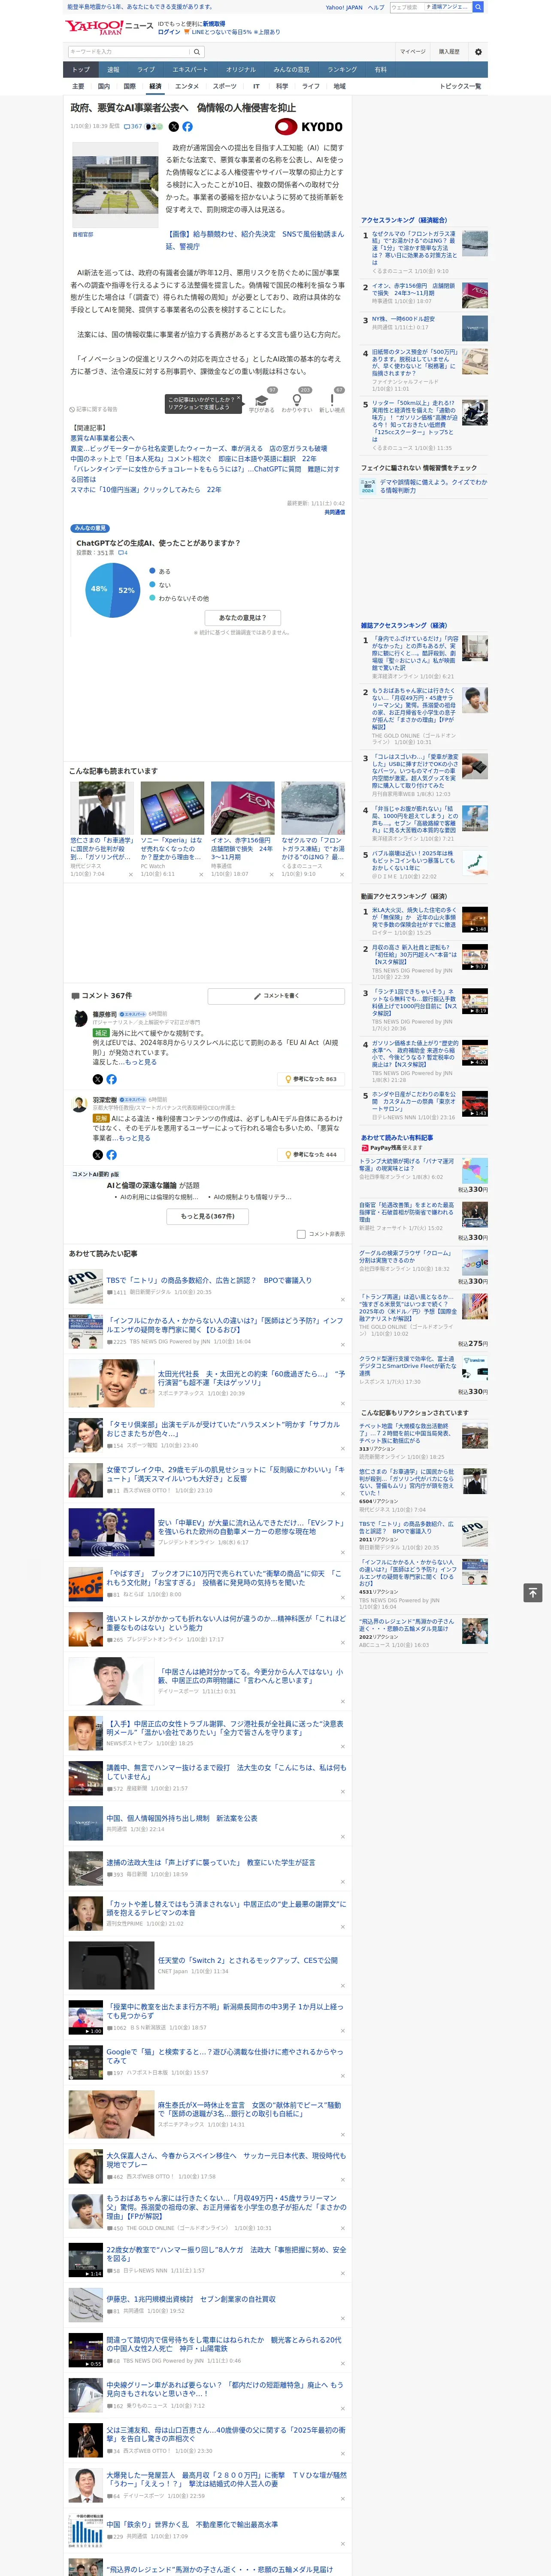This screenshot has width=551, height=2576.
Task: Share article on X
Action: 174,127
